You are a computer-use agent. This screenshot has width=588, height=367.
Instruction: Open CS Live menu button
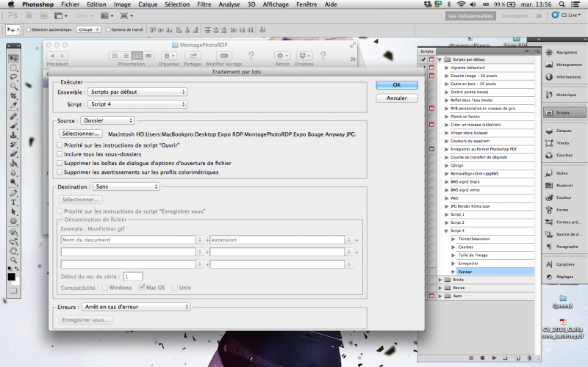click(566, 15)
